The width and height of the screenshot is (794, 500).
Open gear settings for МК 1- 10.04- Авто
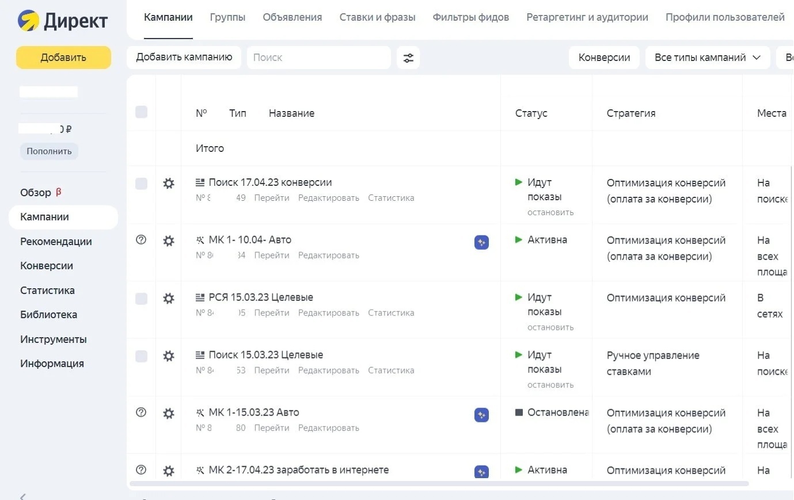169,241
